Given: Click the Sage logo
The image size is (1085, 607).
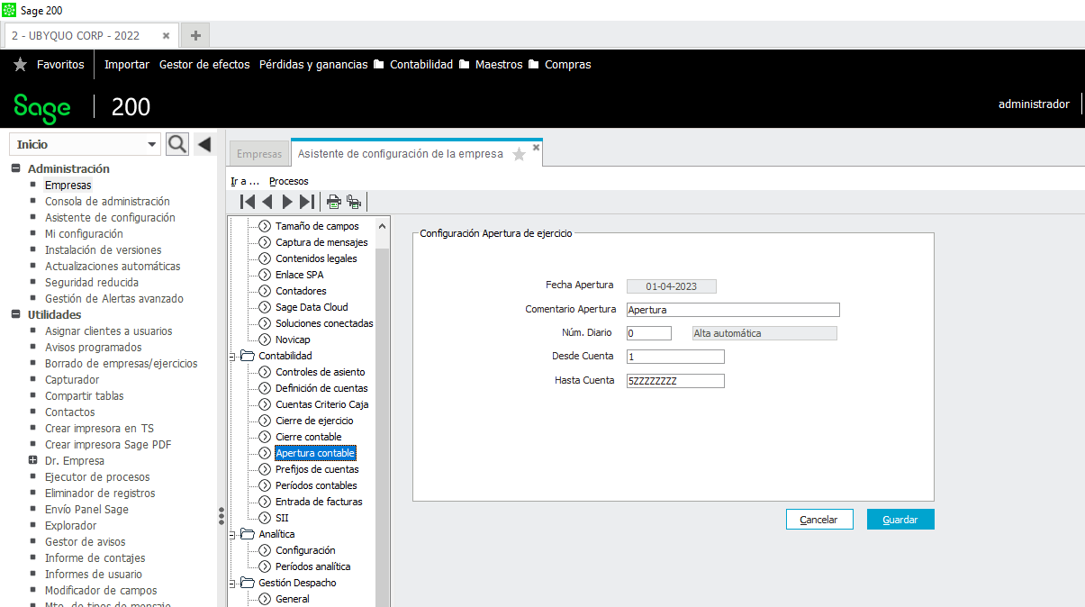Looking at the screenshot, I should pyautogui.click(x=42, y=108).
